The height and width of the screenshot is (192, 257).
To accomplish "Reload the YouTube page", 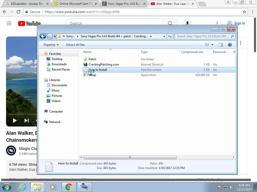I will coord(19,12).
